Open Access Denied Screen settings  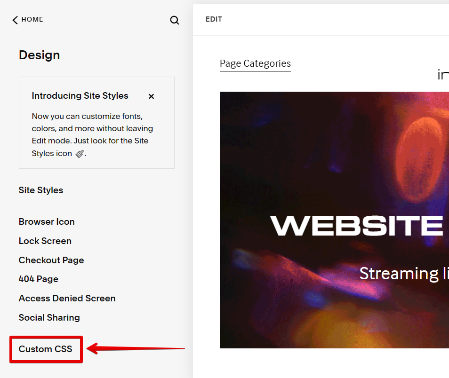pyautogui.click(x=67, y=298)
